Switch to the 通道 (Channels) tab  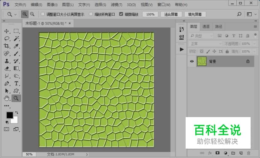coord(206,27)
